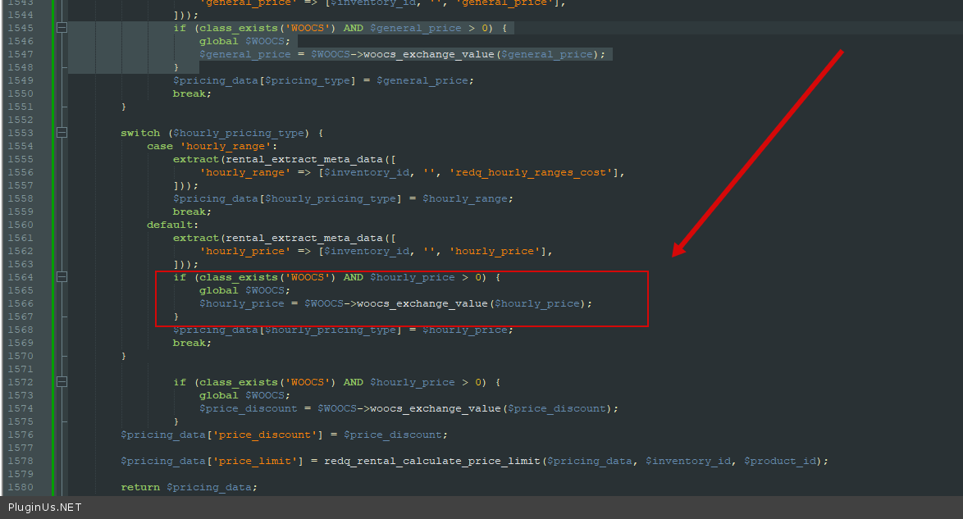Click line number 1580 in gutter
Viewport: 963px width, 519px height.
pos(21,487)
